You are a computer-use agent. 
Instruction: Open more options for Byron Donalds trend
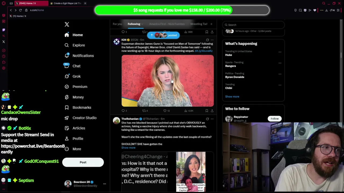280,74
